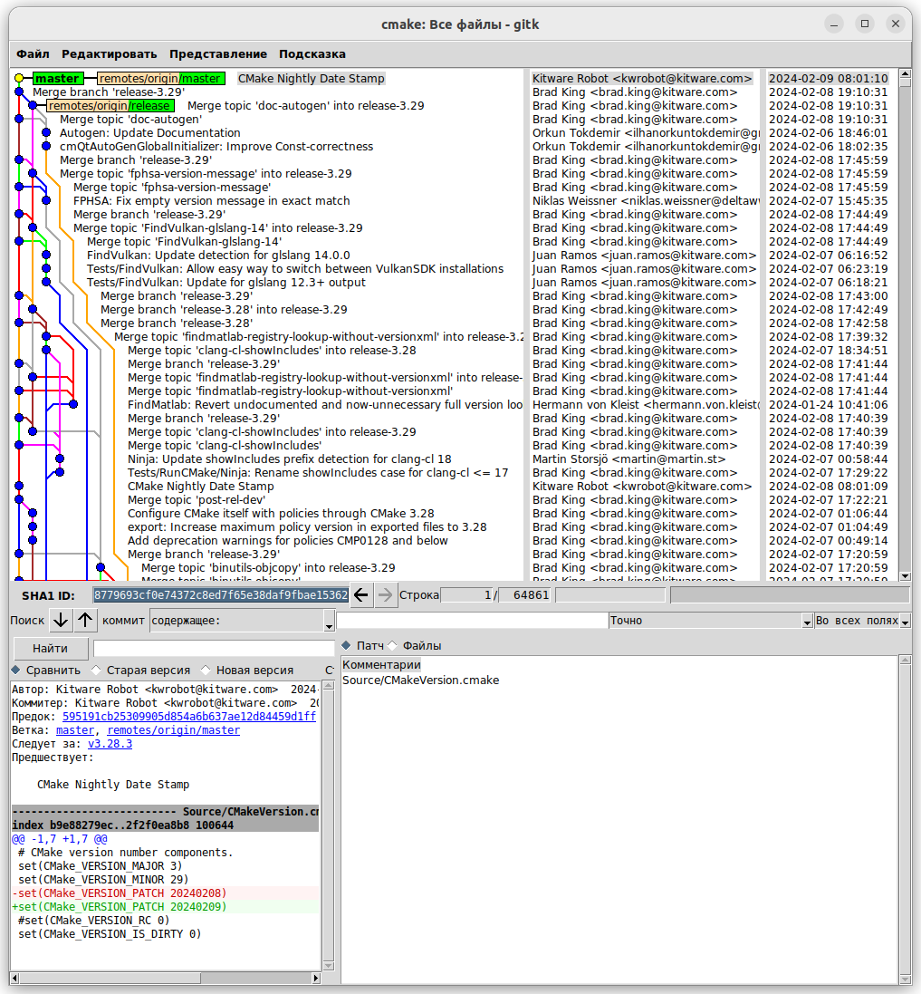
Task: Open the Представление menu
Action: point(217,54)
